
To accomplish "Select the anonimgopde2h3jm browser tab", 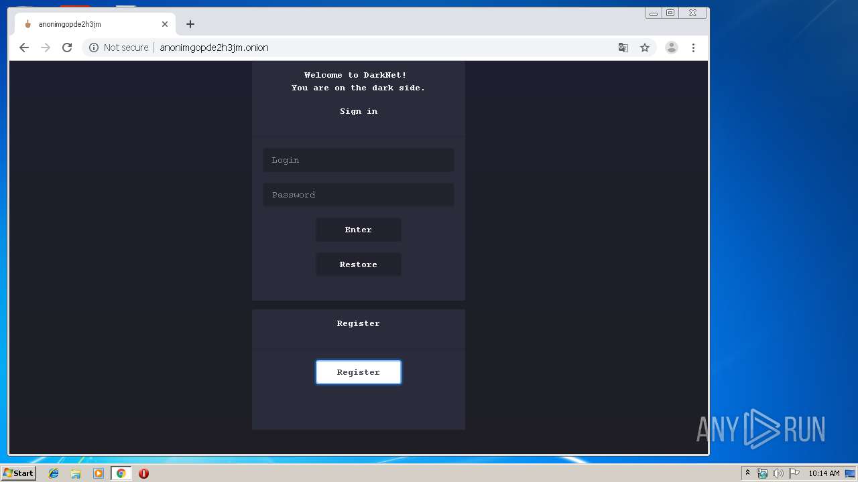I will (95, 24).
